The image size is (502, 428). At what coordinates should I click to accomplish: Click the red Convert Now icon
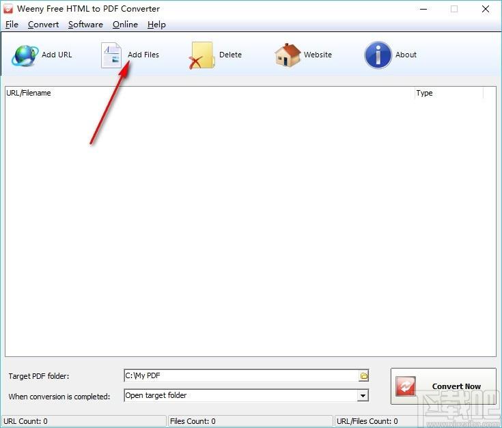pyautogui.click(x=405, y=386)
